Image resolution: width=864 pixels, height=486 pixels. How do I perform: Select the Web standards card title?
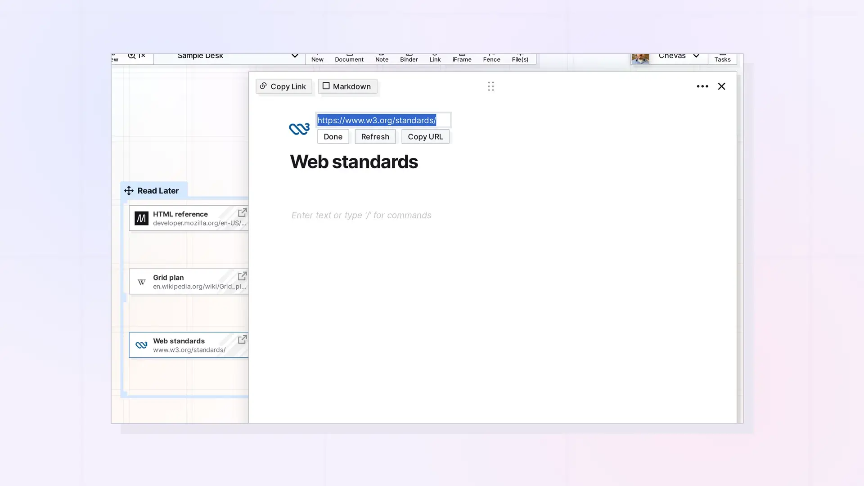(x=179, y=341)
